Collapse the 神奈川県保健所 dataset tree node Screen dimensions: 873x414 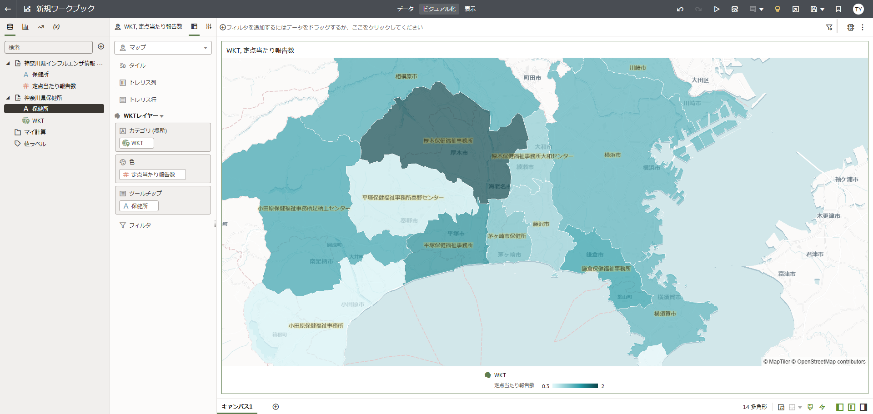[x=8, y=98]
